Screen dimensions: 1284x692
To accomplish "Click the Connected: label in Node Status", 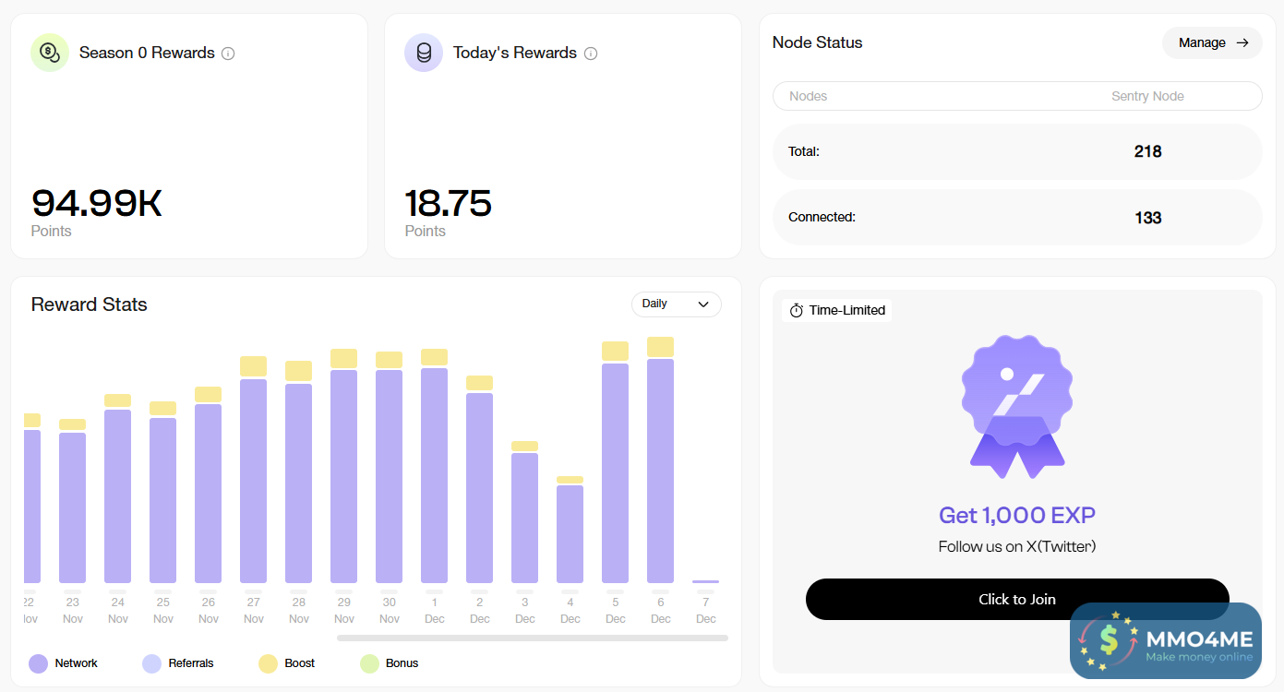I will (822, 217).
